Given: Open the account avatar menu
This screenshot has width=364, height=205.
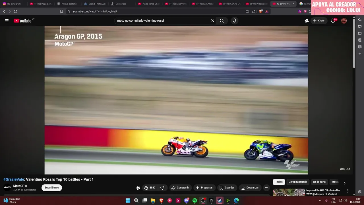Looking at the screenshot, I should pos(344,20).
